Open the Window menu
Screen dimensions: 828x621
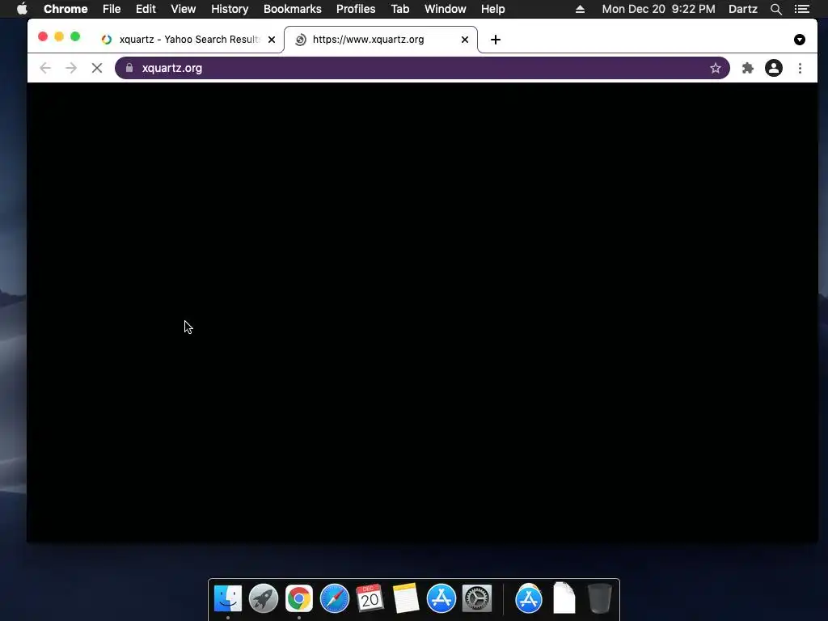[446, 9]
